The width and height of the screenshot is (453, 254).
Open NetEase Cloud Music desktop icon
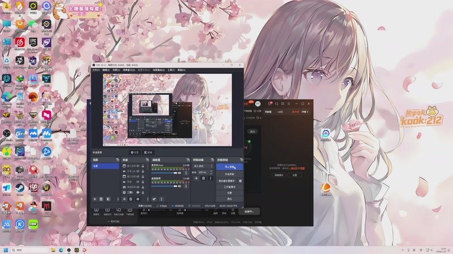[20, 43]
